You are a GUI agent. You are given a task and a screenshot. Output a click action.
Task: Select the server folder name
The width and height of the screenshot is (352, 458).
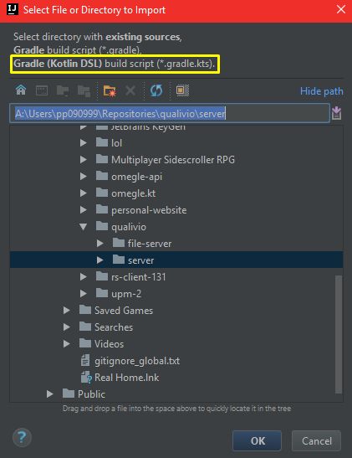[x=140, y=260]
